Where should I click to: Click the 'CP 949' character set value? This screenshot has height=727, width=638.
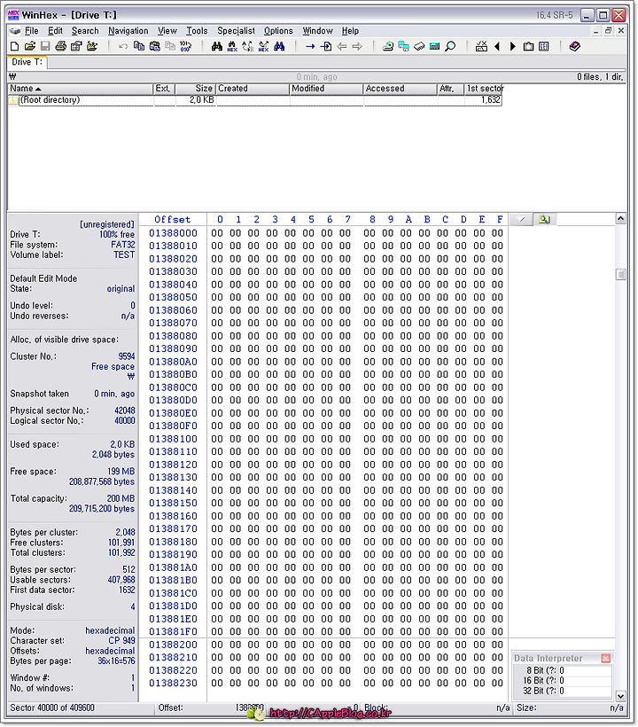click(x=122, y=641)
